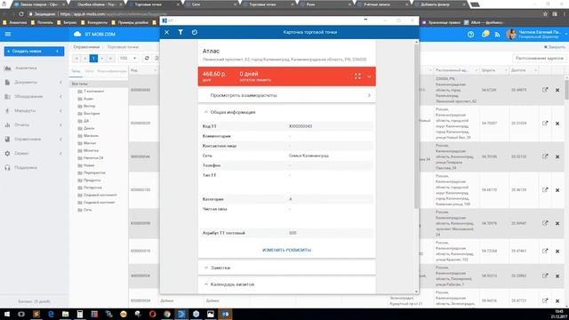
Task: Expand the Сервис sidebar chevron
Action: point(60,154)
